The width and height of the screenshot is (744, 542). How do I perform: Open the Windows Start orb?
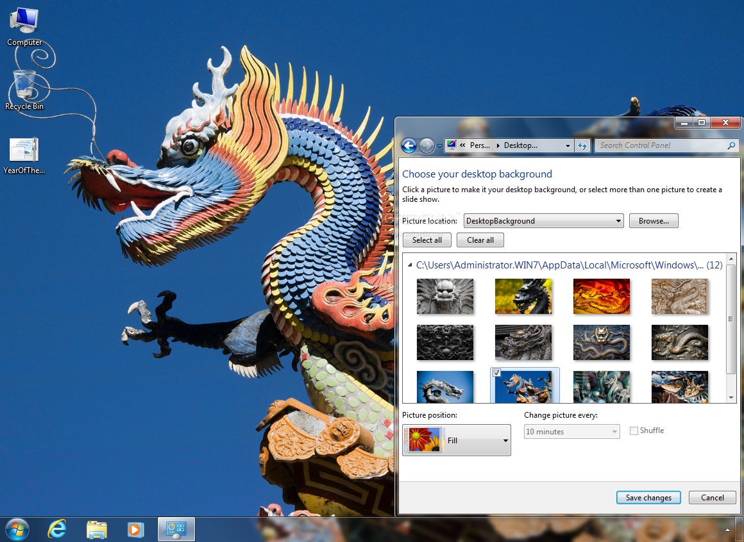tap(17, 529)
